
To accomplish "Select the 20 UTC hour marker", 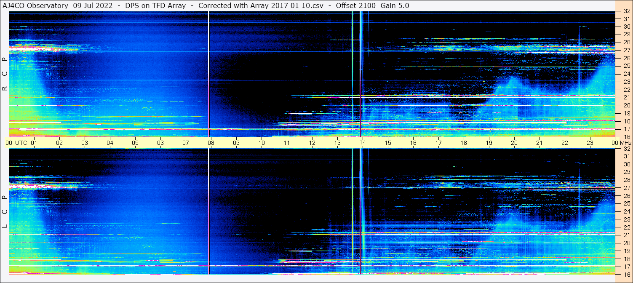I will [514, 143].
